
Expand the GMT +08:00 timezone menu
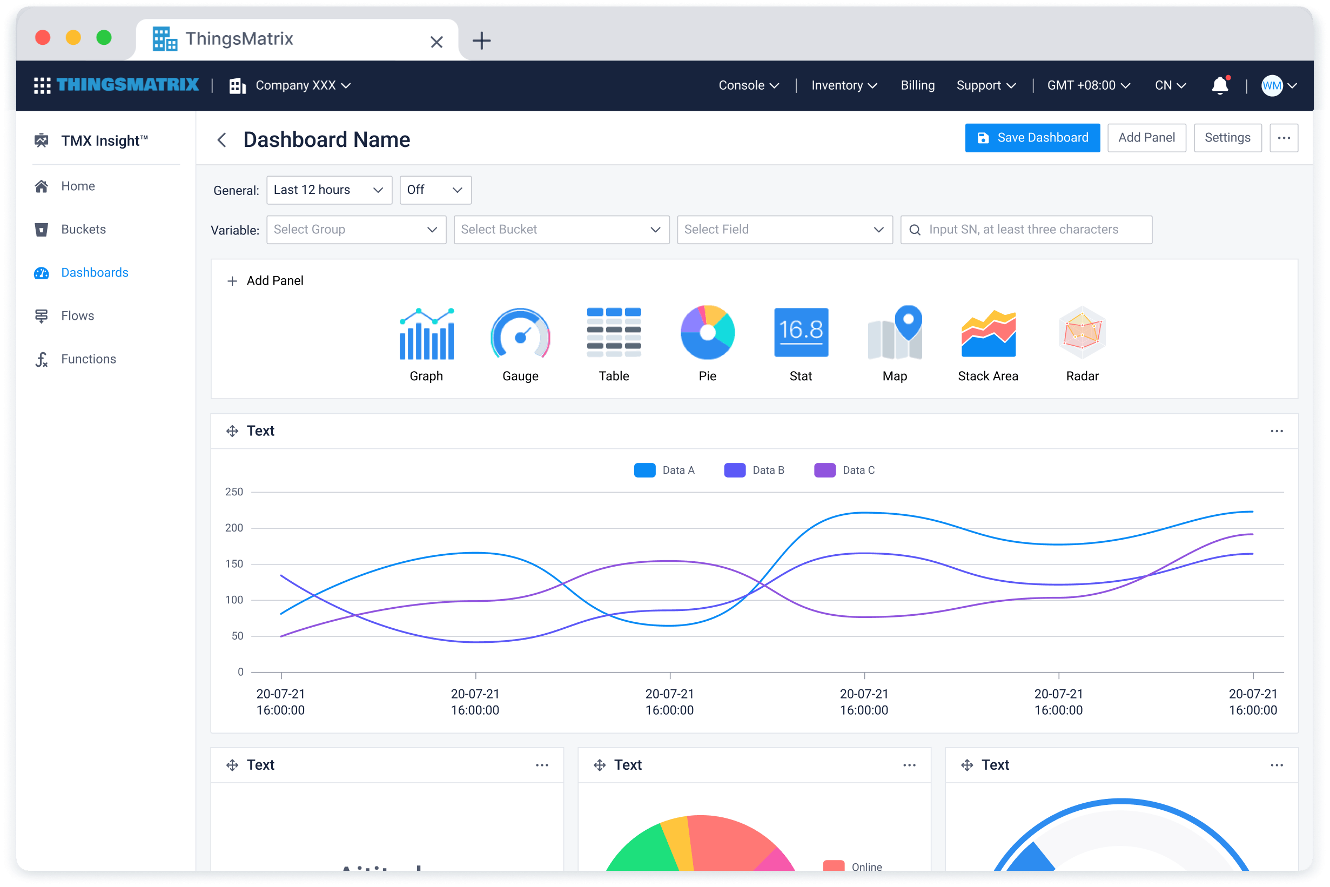1089,85
